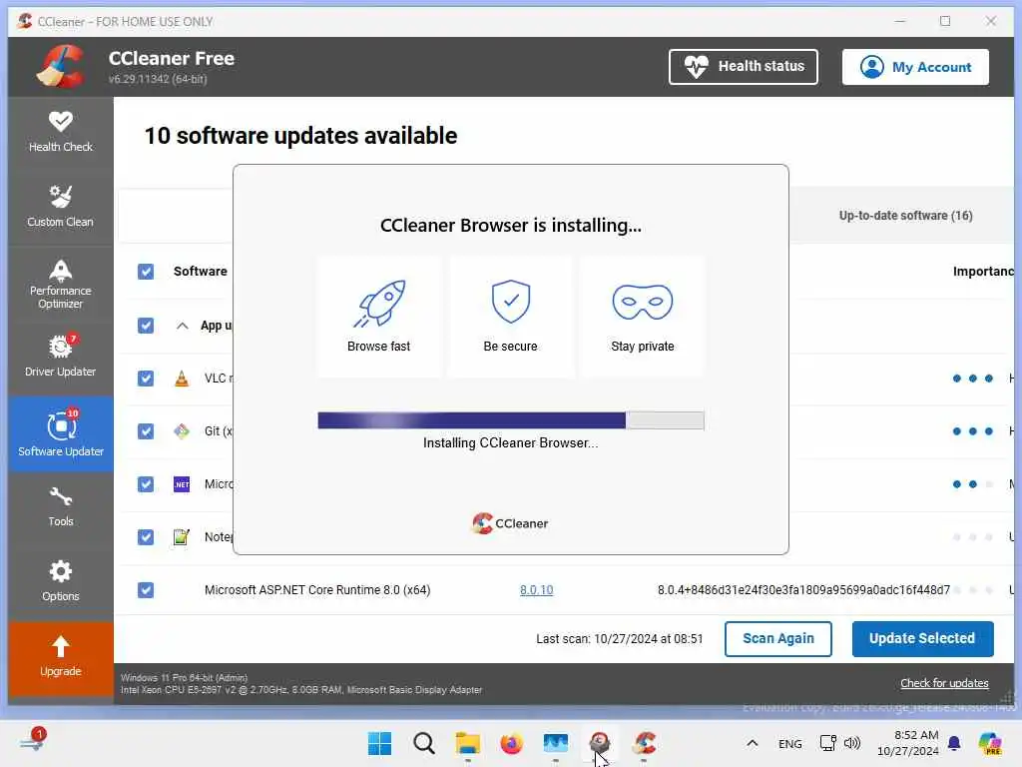Switch to Up-to-date software (16) tab
Image resolution: width=1022 pixels, height=767 pixels.
[905, 216]
